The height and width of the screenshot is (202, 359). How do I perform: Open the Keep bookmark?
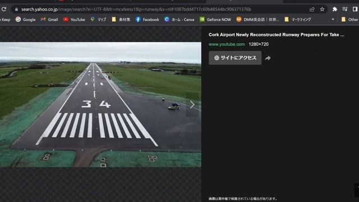tap(6, 20)
